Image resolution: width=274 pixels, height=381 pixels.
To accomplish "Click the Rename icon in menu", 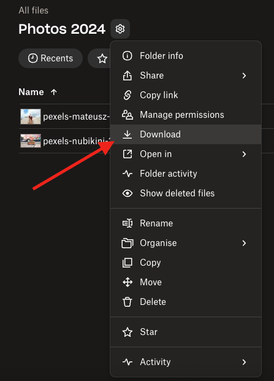I will point(127,223).
